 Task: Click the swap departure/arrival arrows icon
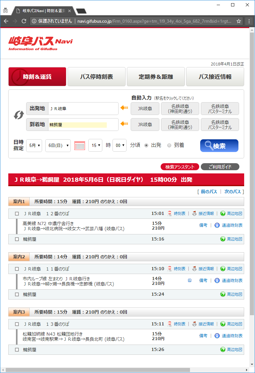tap(18, 115)
